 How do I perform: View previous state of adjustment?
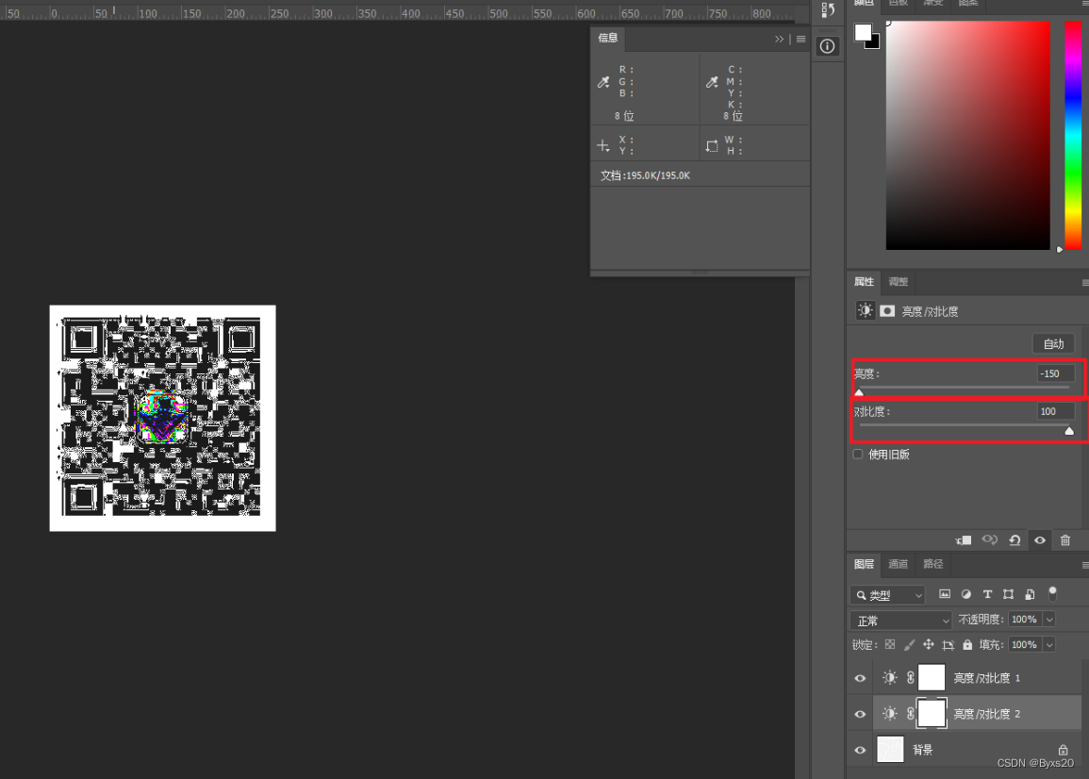click(990, 540)
